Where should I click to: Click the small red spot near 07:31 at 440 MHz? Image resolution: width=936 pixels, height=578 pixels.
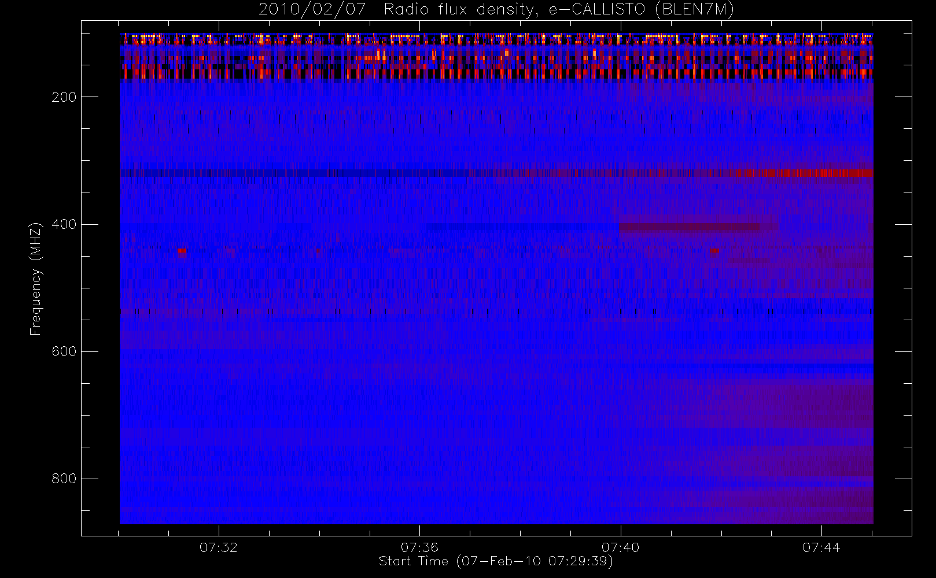[182, 251]
